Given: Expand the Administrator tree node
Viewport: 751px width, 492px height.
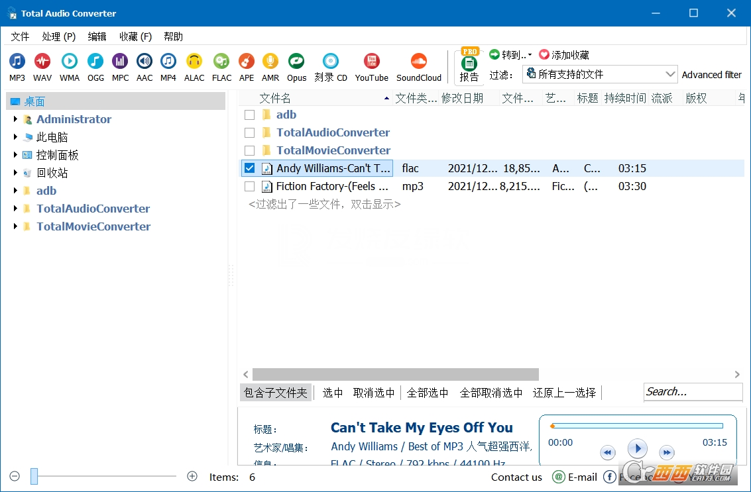Looking at the screenshot, I should [15, 119].
